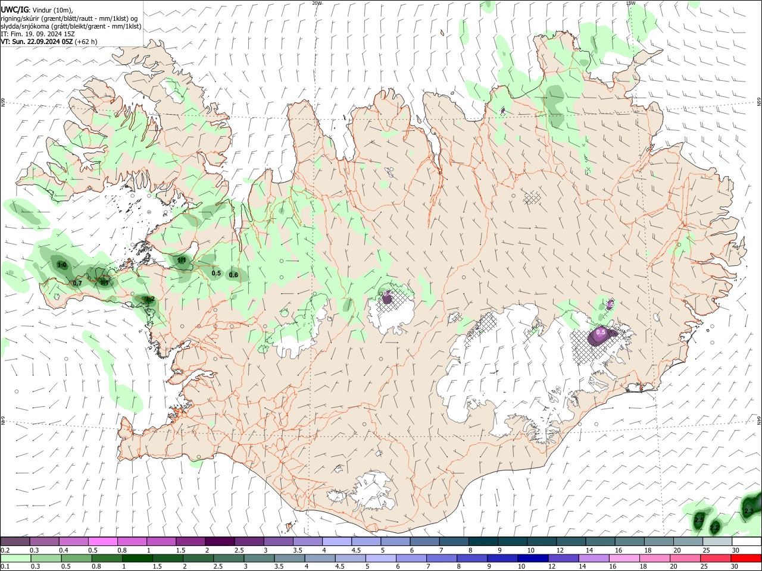Click the 2.5 rain value in the southeast corner

[x=699, y=520]
